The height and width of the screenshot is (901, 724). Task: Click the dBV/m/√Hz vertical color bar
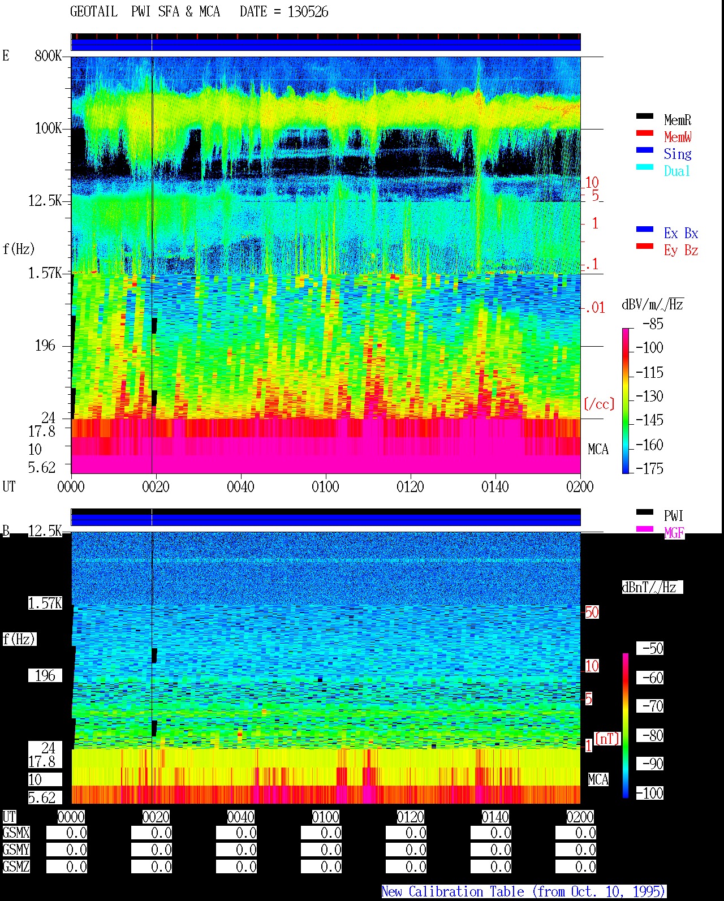point(626,401)
